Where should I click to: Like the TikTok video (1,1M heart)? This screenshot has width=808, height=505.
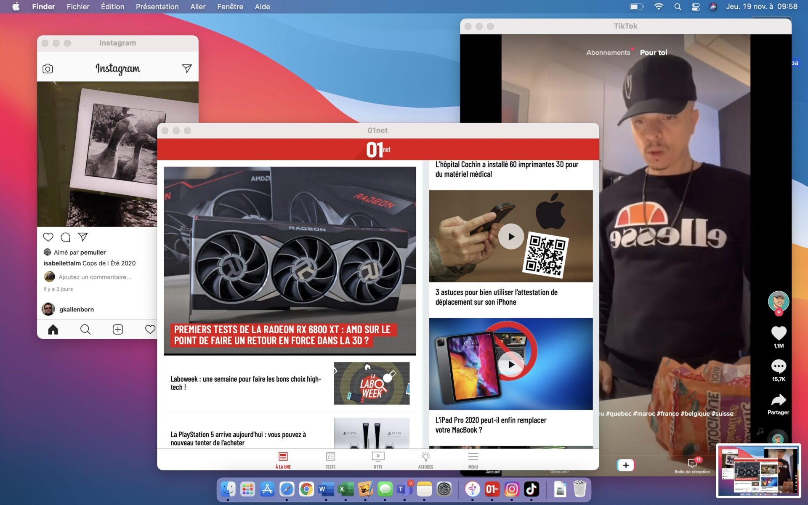click(x=779, y=333)
